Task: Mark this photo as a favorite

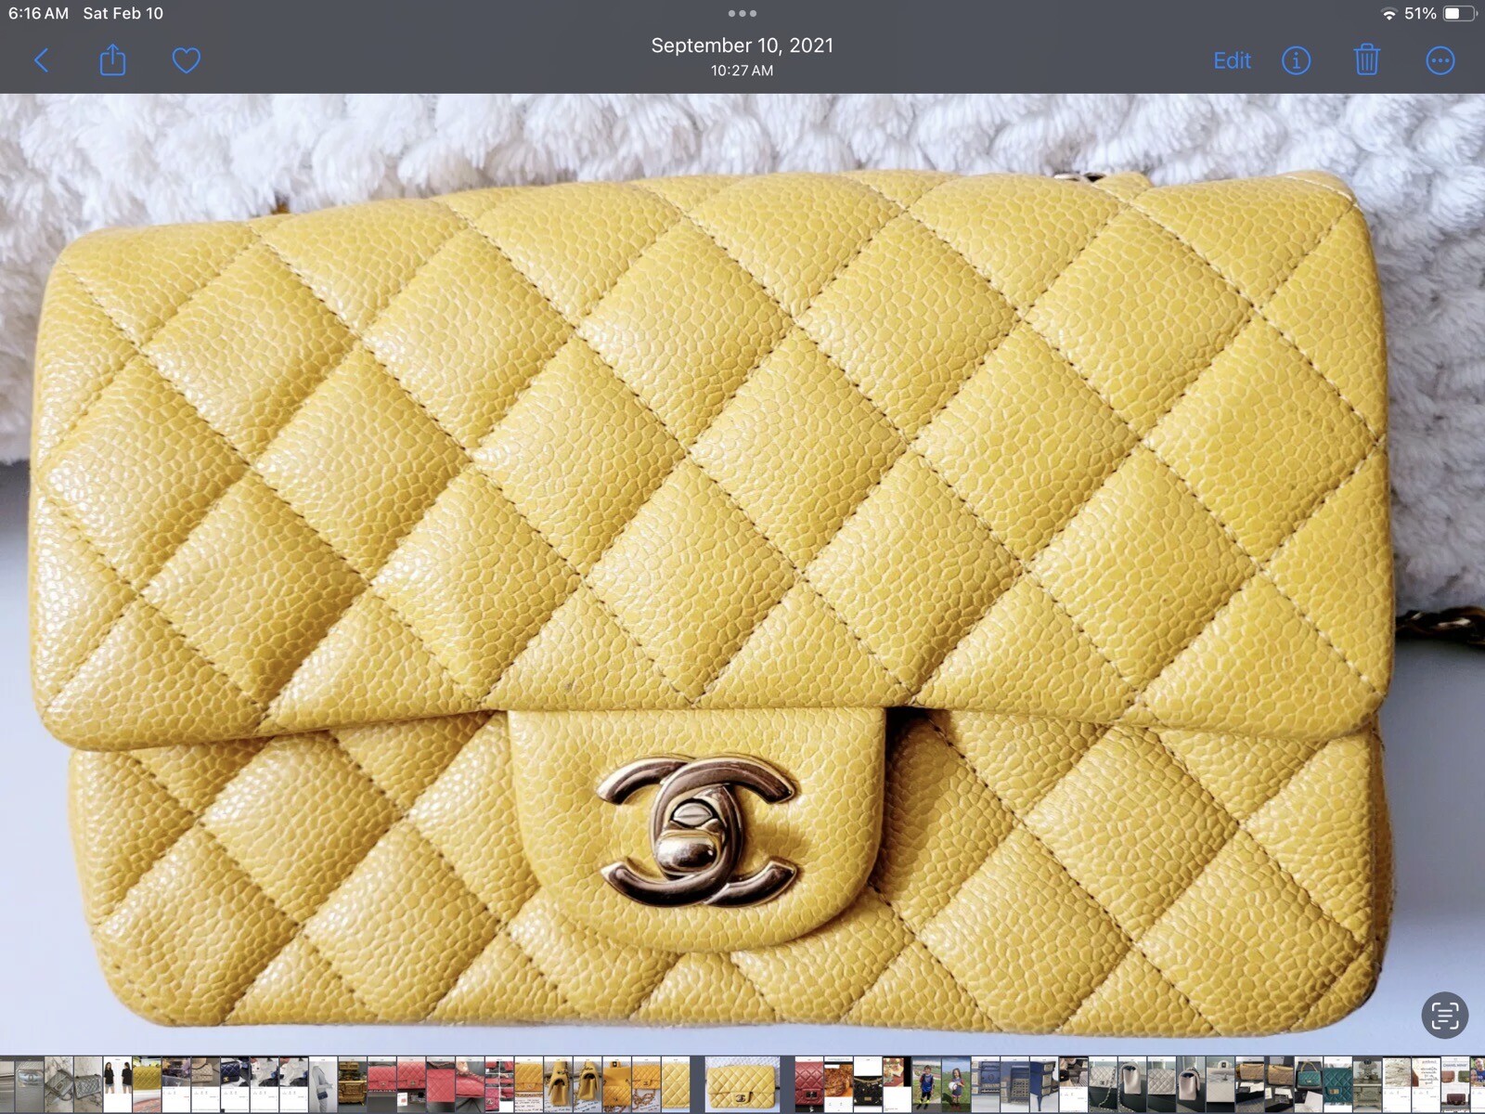Action: click(x=185, y=58)
